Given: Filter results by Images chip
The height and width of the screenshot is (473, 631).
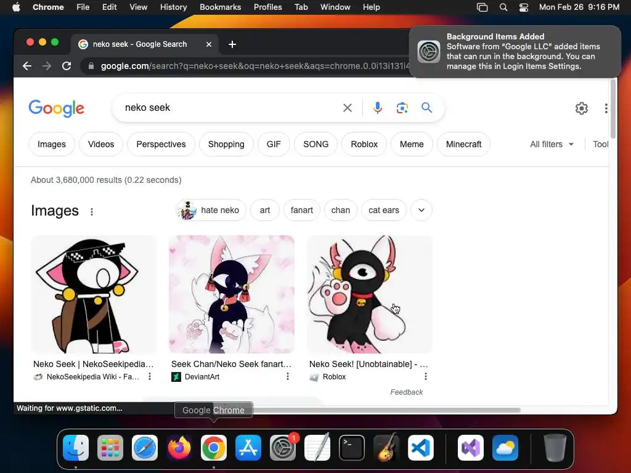Looking at the screenshot, I should [52, 144].
